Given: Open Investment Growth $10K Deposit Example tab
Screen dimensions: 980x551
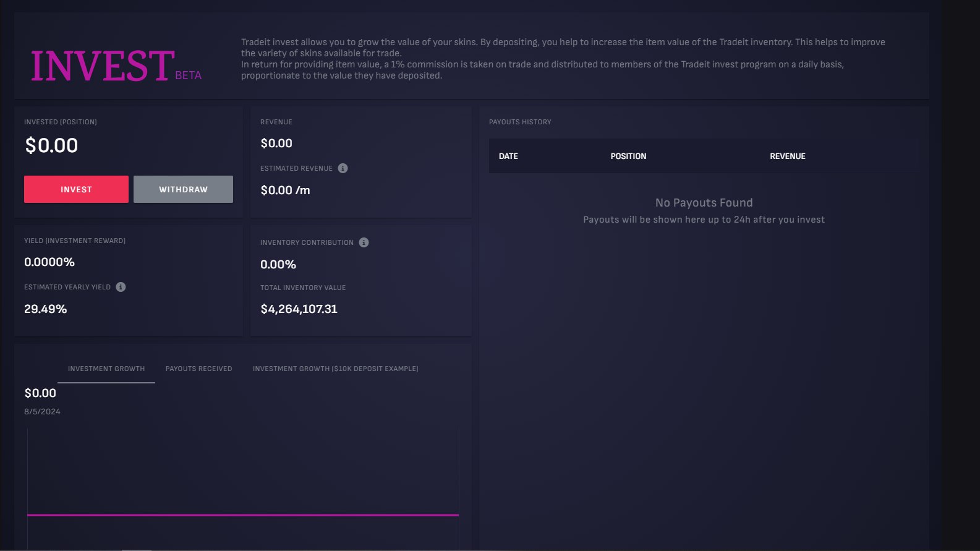Looking at the screenshot, I should point(336,369).
